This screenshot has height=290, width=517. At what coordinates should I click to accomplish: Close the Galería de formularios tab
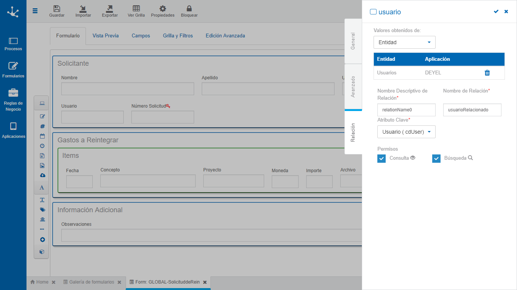click(x=119, y=282)
